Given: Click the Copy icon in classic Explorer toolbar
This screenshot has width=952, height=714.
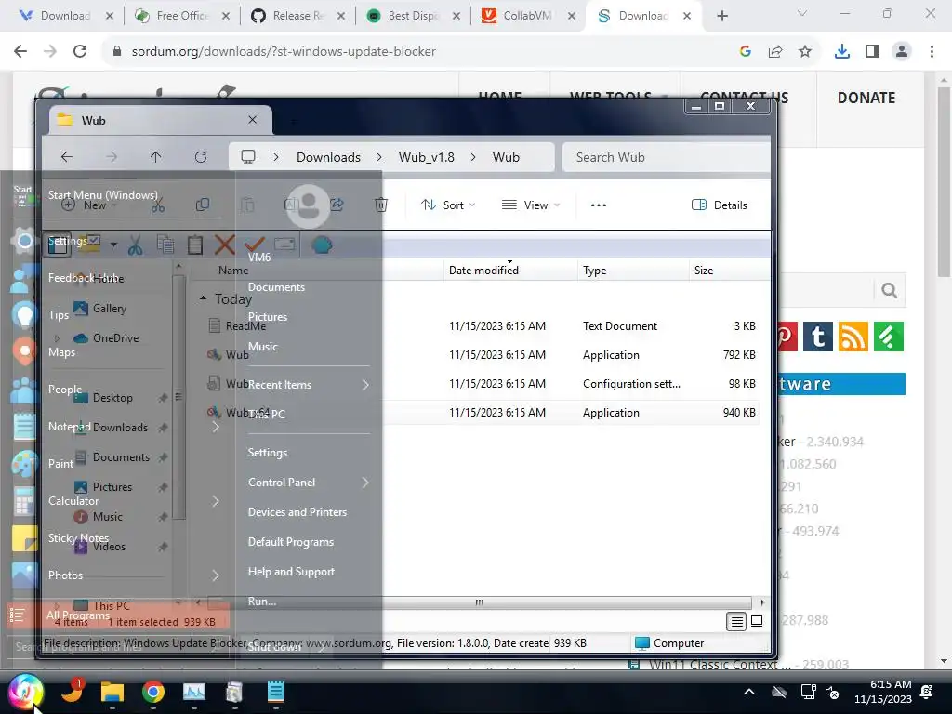Looking at the screenshot, I should 165,245.
